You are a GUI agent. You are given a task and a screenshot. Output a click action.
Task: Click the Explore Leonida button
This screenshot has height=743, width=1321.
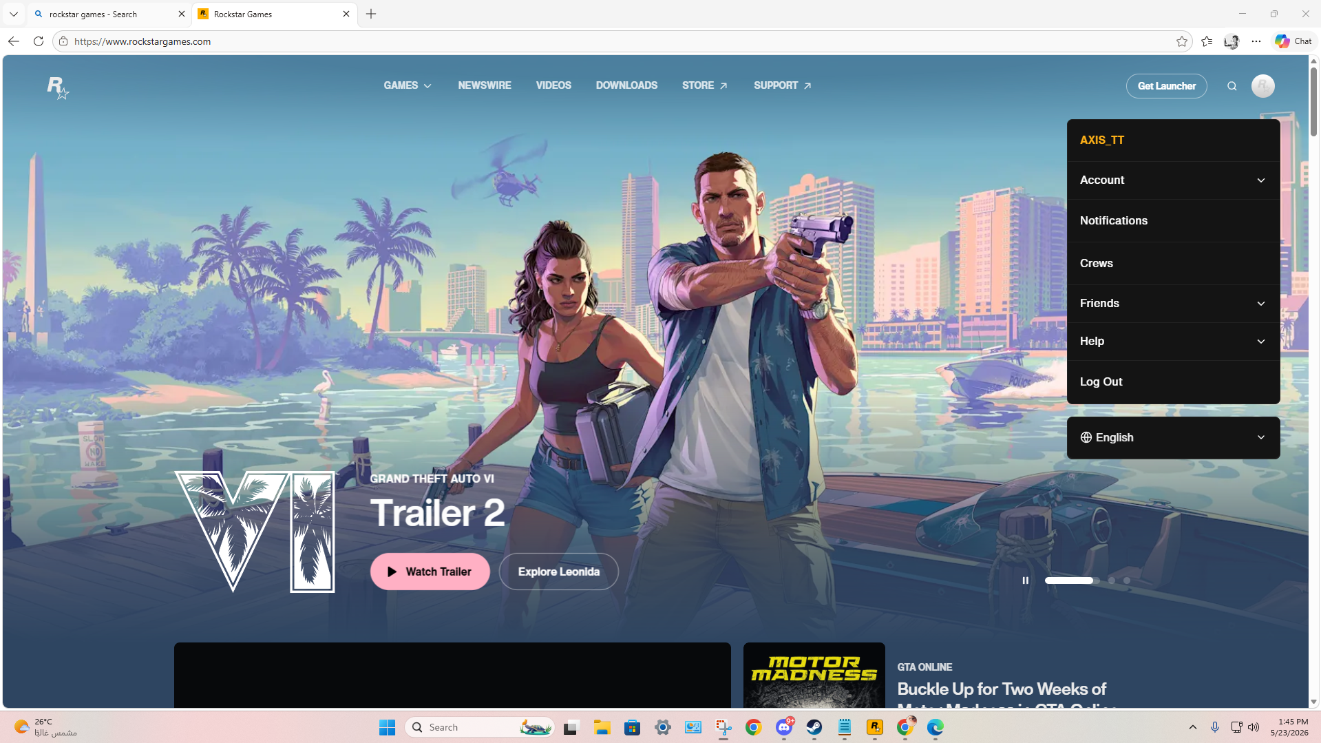pyautogui.click(x=559, y=572)
